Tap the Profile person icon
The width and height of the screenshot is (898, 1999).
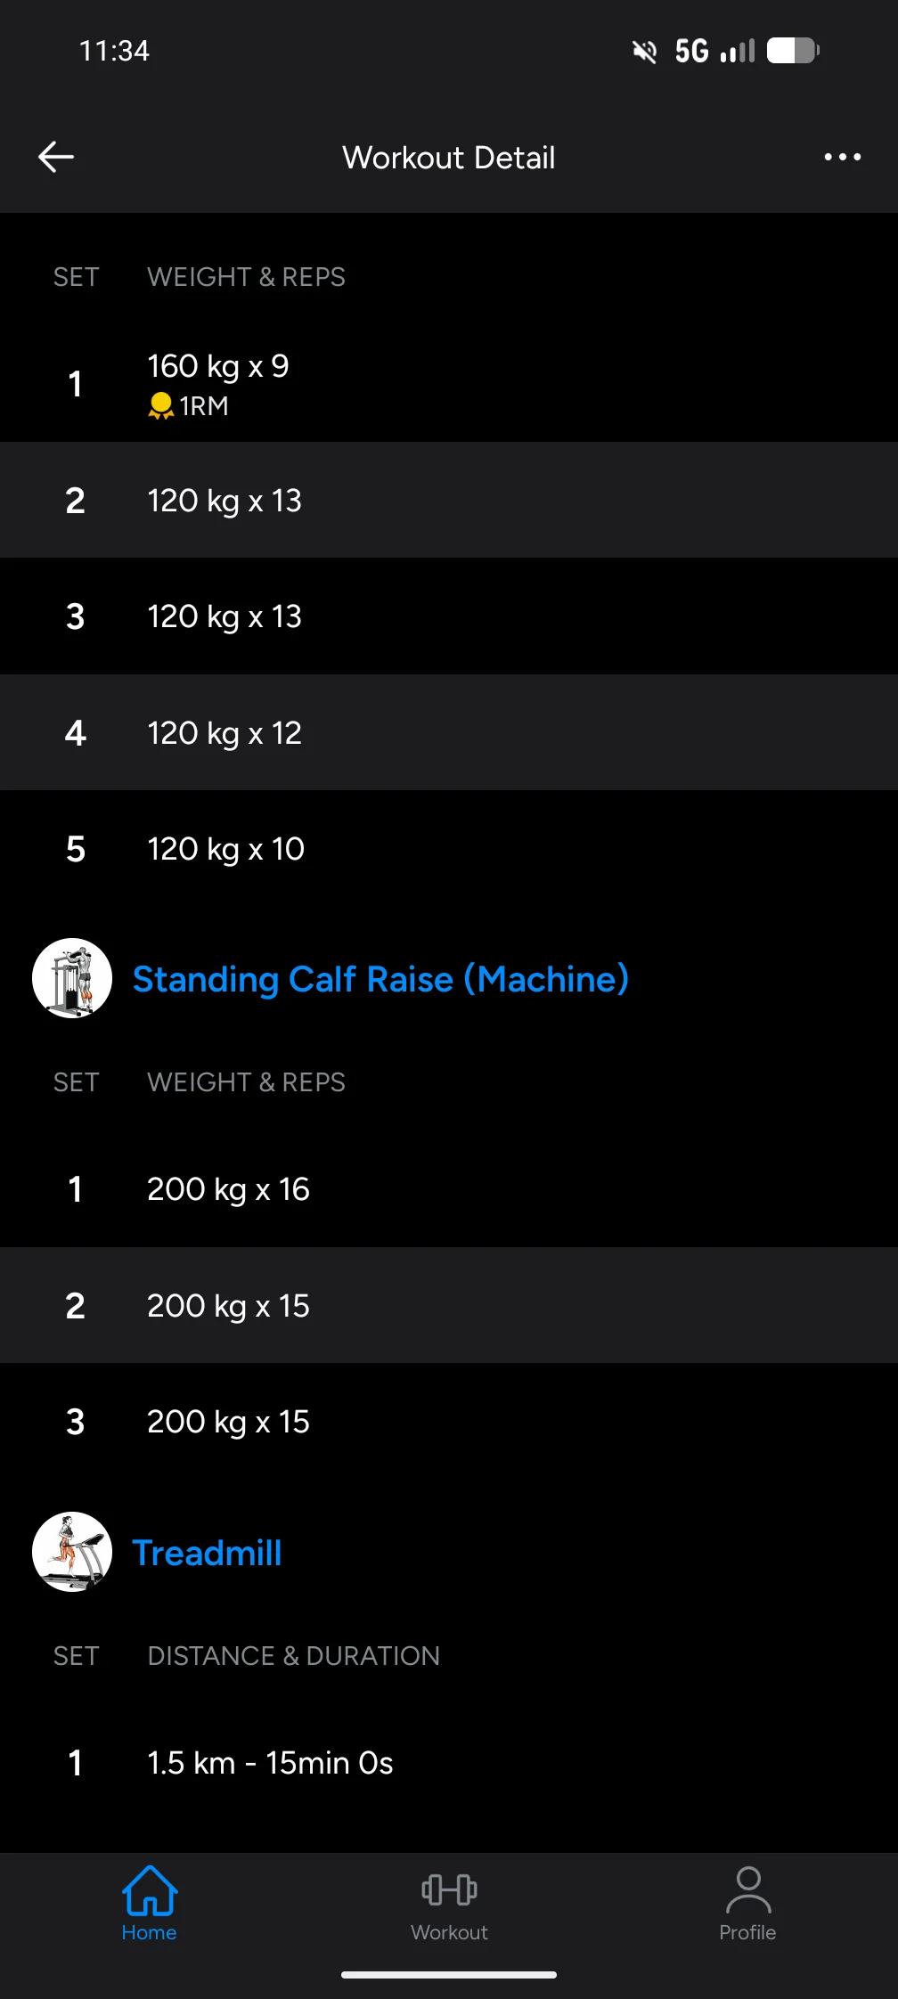click(x=747, y=1889)
